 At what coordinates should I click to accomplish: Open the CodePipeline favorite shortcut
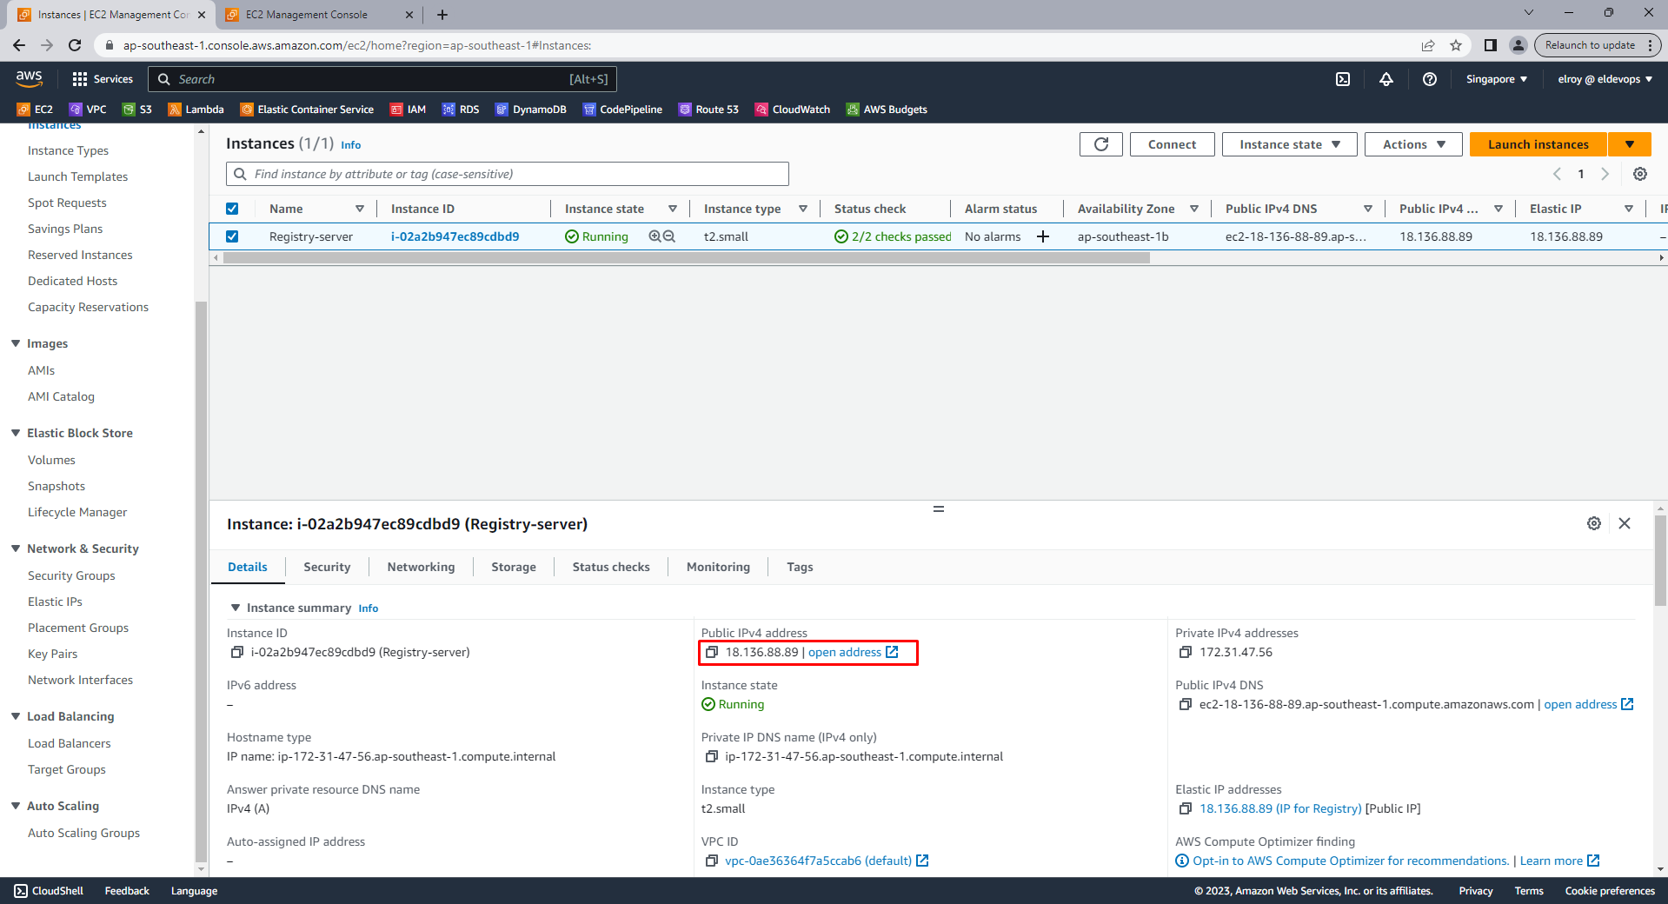tap(622, 110)
